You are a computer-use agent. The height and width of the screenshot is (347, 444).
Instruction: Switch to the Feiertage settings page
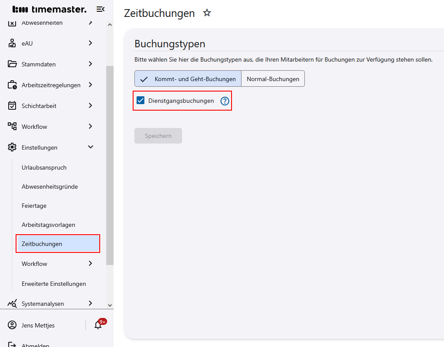34,205
